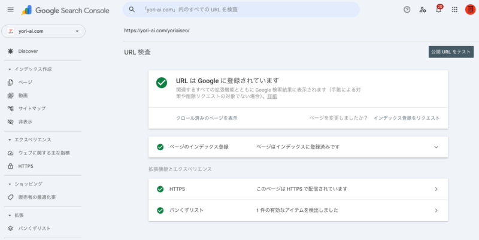Click the Discover asterisk icon
Screen dimensions: 479x240
[10, 51]
